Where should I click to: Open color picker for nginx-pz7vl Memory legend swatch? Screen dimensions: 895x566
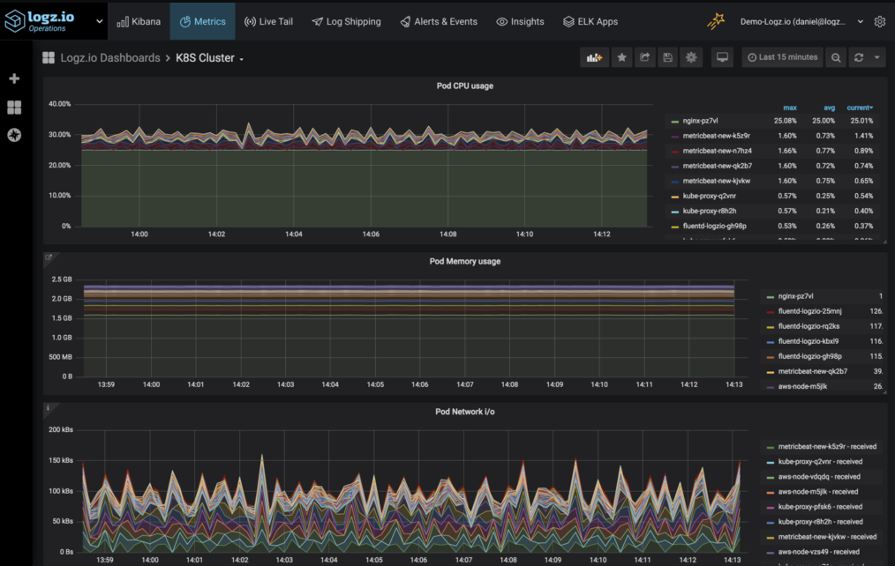pos(770,297)
